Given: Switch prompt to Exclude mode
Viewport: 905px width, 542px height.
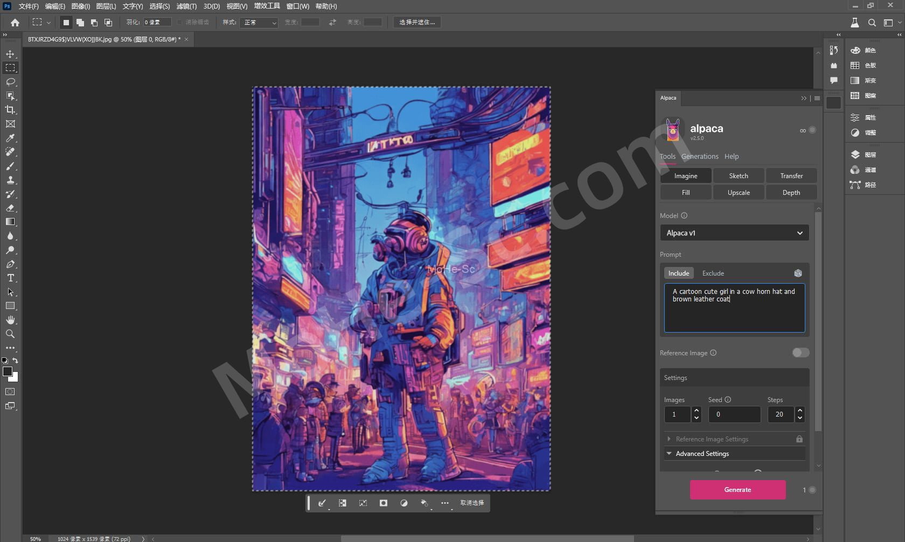Looking at the screenshot, I should click(713, 273).
